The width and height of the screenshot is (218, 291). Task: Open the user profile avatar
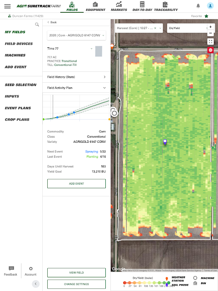click(210, 6)
